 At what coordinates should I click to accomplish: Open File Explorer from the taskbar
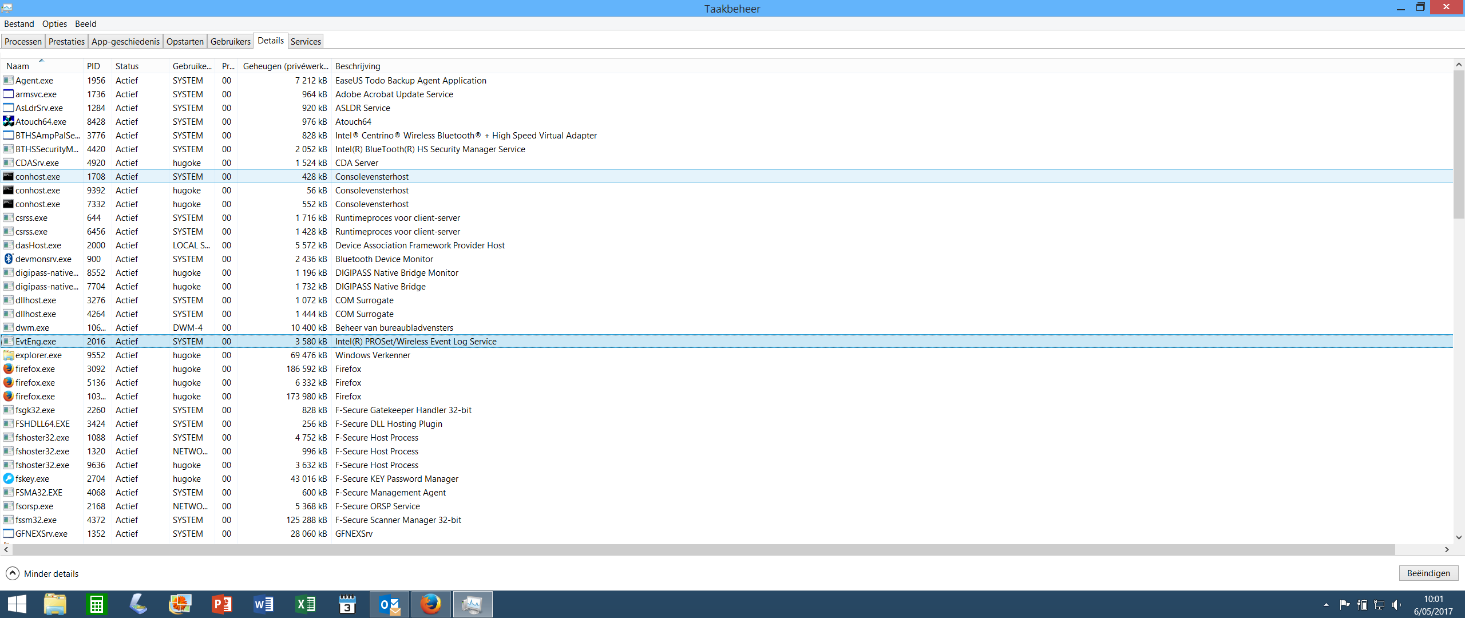[55, 604]
